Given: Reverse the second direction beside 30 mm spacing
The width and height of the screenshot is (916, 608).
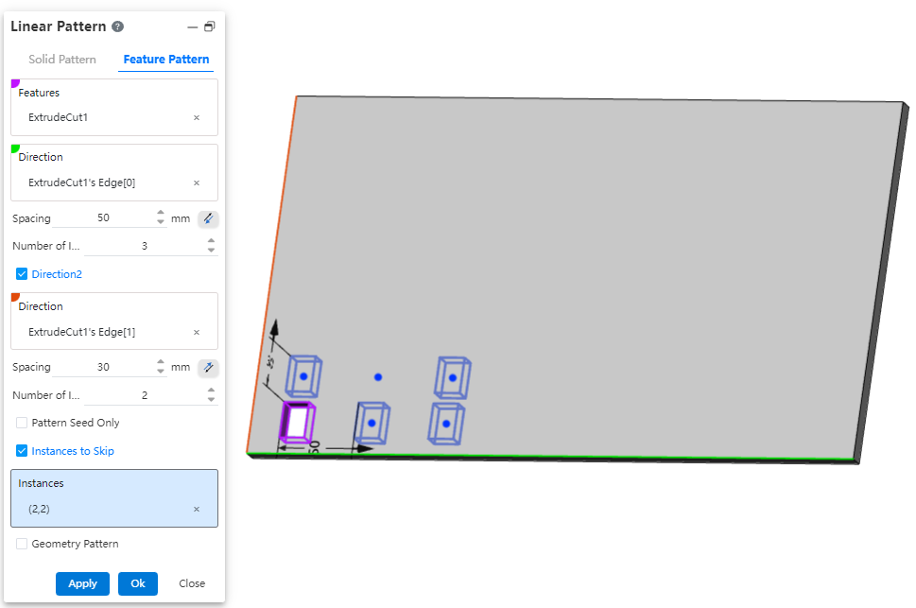Looking at the screenshot, I should 208,368.
